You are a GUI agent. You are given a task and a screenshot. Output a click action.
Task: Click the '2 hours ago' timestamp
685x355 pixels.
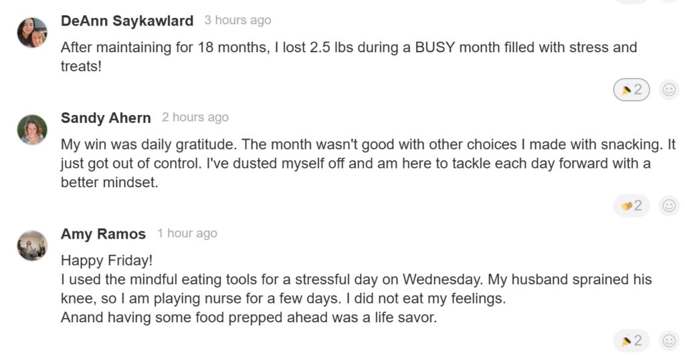pyautogui.click(x=195, y=118)
